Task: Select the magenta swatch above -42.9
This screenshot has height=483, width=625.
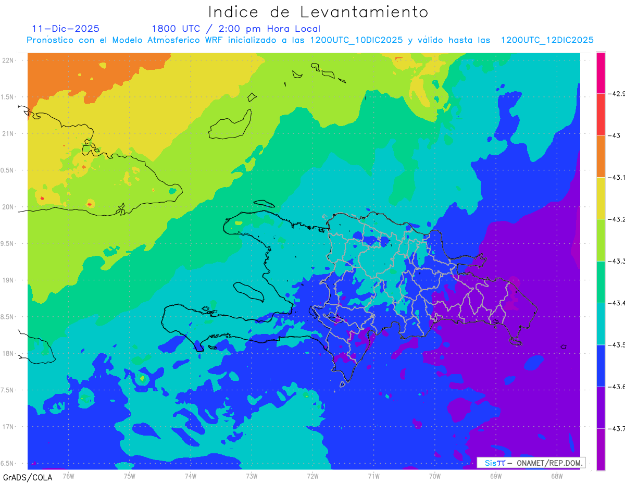Action: pyautogui.click(x=601, y=73)
